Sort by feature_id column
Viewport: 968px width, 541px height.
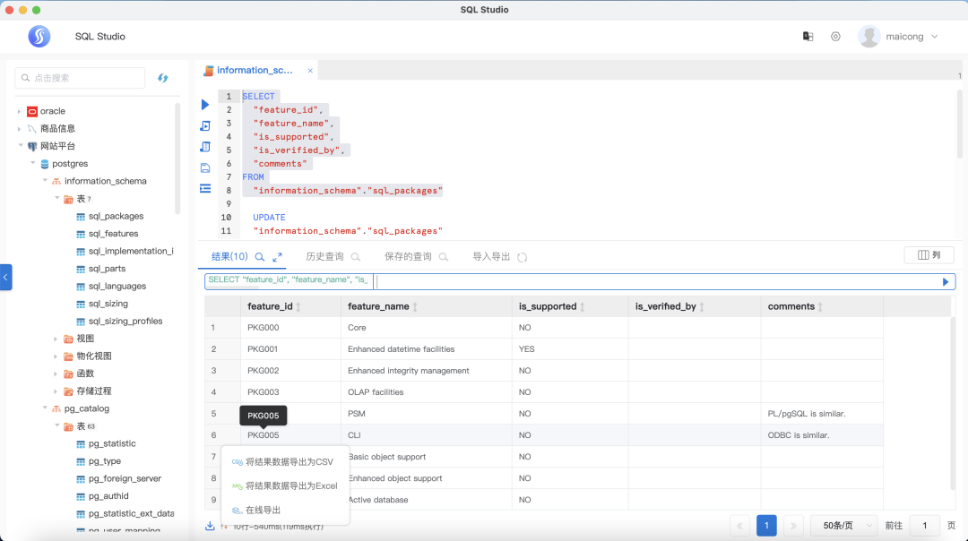(x=298, y=306)
